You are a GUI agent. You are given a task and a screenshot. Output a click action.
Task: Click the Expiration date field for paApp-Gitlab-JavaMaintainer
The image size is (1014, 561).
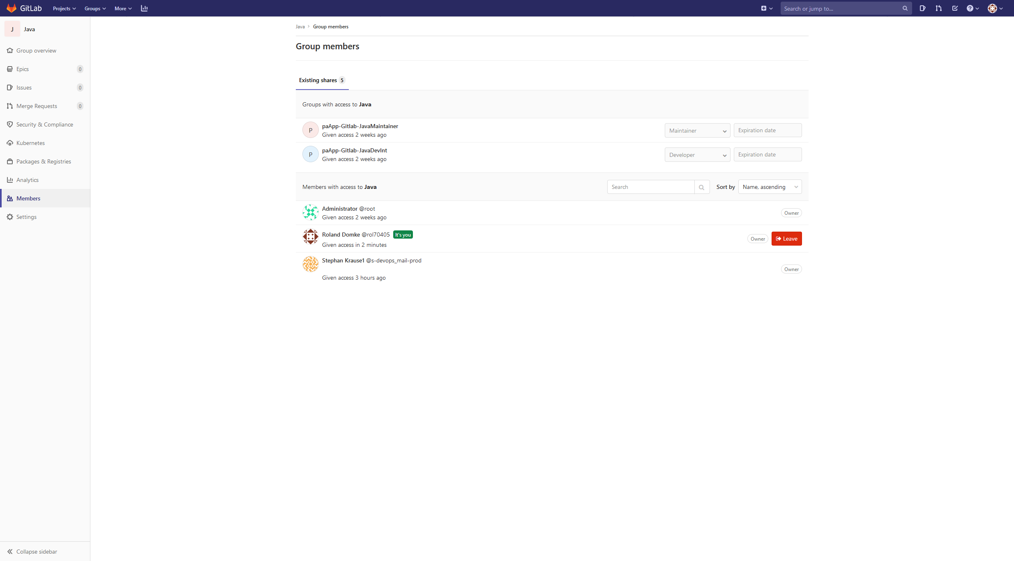[767, 130]
